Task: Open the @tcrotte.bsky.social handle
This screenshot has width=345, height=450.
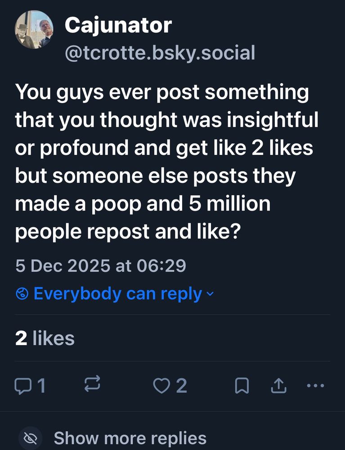Action: (x=160, y=53)
